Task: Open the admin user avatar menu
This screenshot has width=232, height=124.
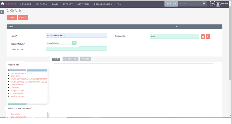Action: (218, 4)
